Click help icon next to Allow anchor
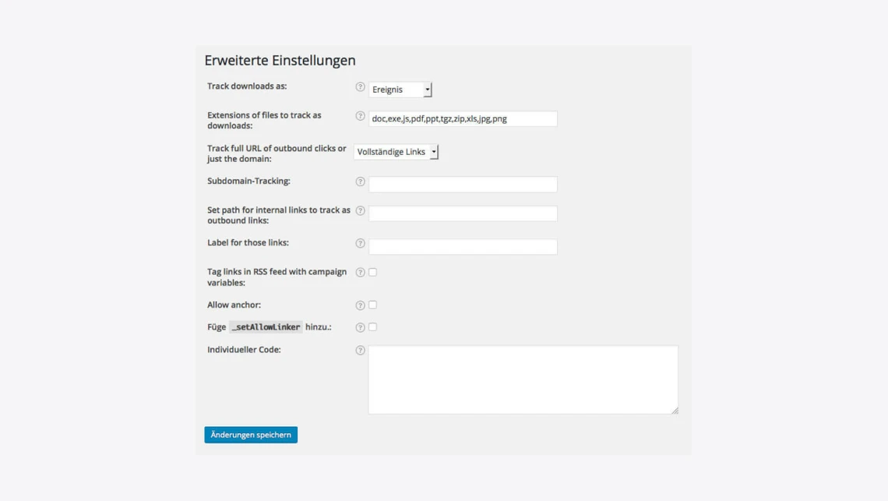The height and width of the screenshot is (501, 888). [x=360, y=305]
